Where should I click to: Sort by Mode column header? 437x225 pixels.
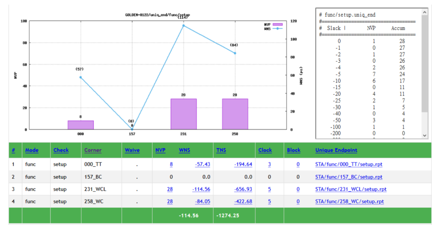pyautogui.click(x=32, y=150)
